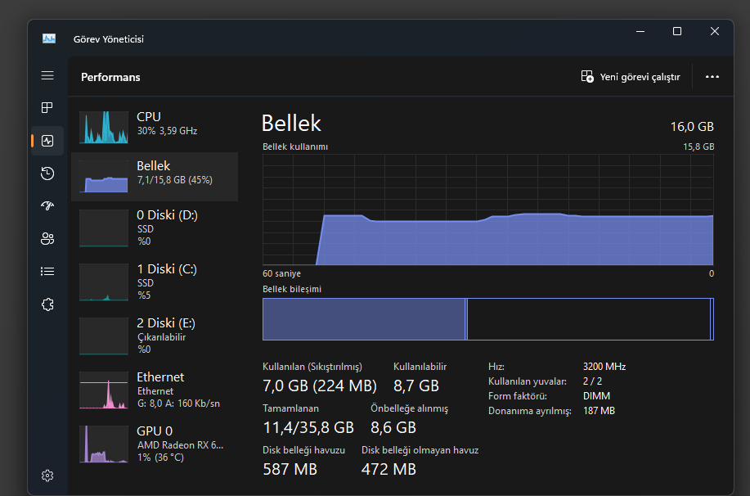Click the 15,8 GB graph maximum label
750x496 pixels.
tap(698, 147)
